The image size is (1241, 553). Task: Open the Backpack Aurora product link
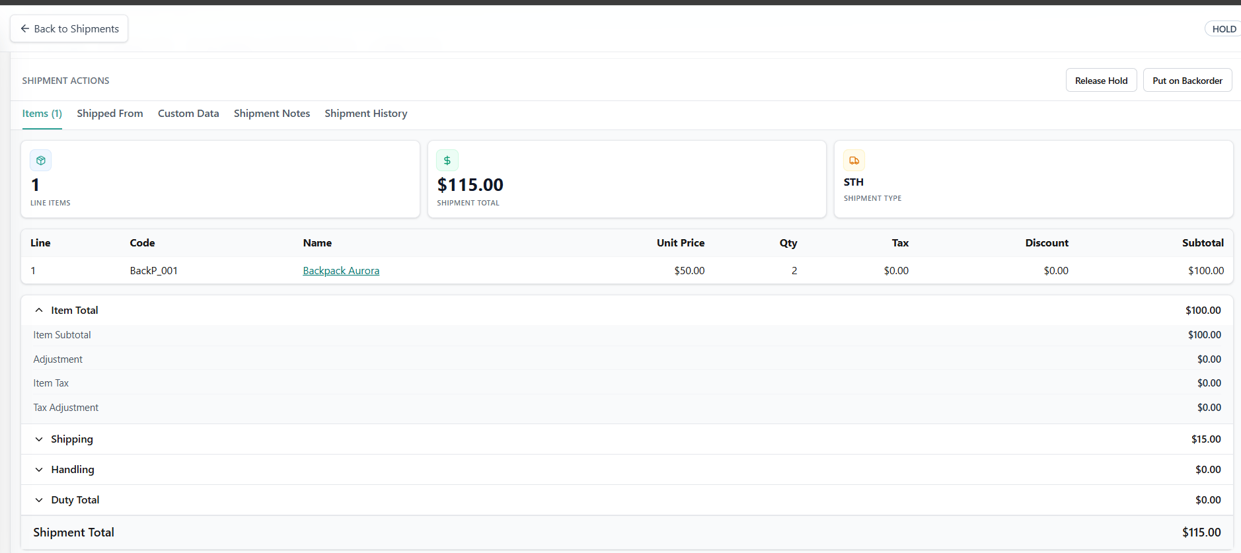(341, 271)
